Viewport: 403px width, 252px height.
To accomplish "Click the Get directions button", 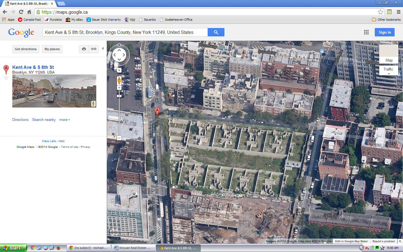I will pyautogui.click(x=26, y=49).
